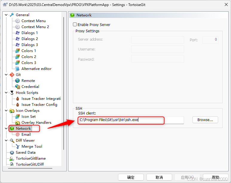
Task: Close the TortoiseGit Settings window
Action: (226, 4)
